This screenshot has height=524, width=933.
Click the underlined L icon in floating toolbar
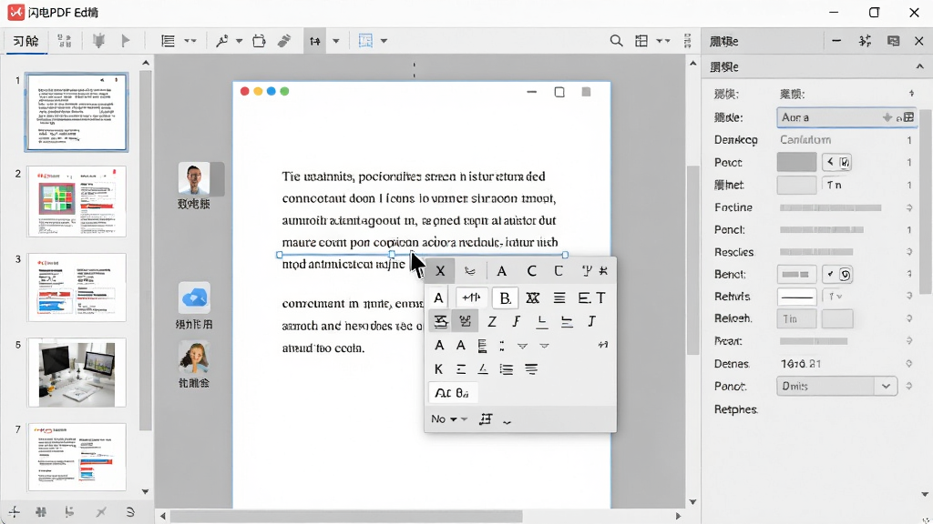tap(541, 321)
